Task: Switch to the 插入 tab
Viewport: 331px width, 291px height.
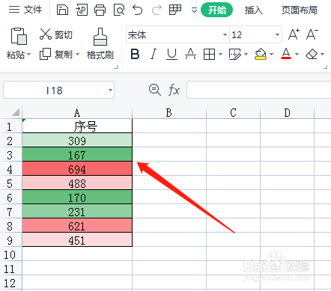Action: point(254,10)
